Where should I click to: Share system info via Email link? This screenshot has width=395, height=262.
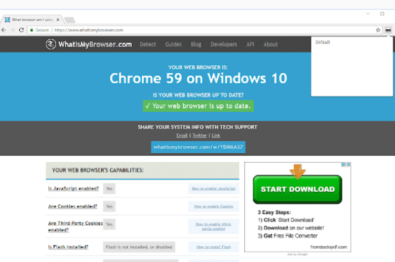(x=182, y=135)
